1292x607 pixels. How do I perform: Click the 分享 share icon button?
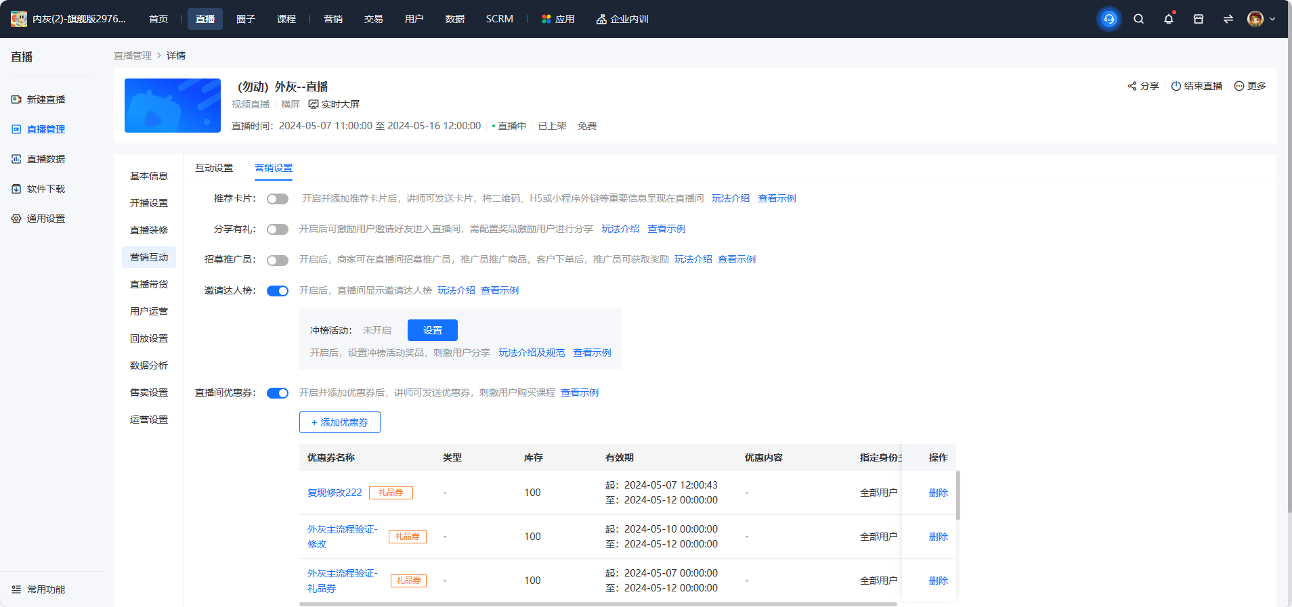(1143, 86)
